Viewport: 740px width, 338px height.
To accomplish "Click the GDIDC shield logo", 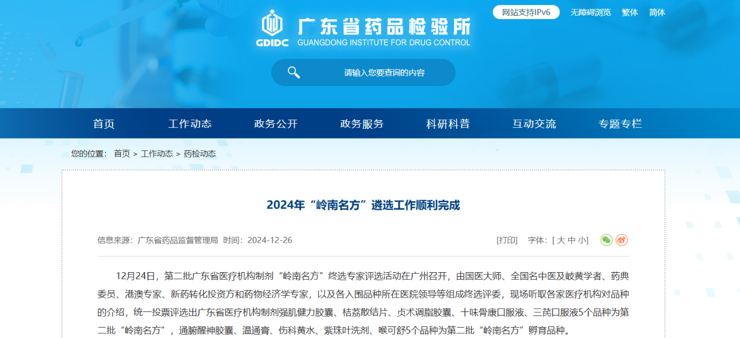I will [x=271, y=25].
